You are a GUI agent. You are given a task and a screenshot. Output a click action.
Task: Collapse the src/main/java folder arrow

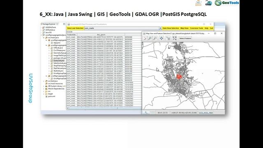click(44, 37)
